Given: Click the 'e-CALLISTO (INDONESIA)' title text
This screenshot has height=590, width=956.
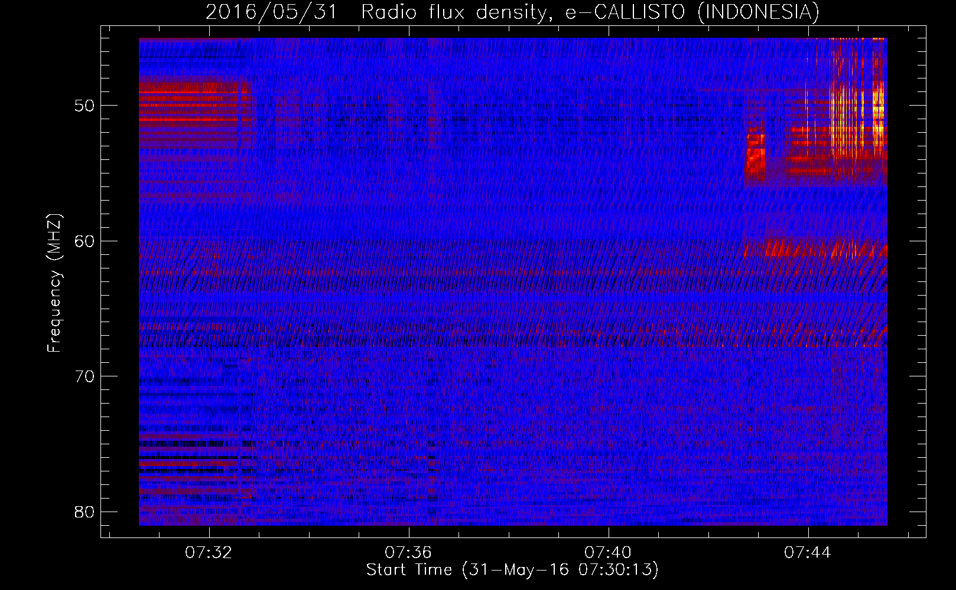Looking at the screenshot, I should click(692, 12).
